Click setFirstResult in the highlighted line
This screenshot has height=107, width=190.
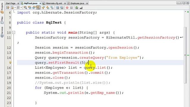[x=64, y=63]
